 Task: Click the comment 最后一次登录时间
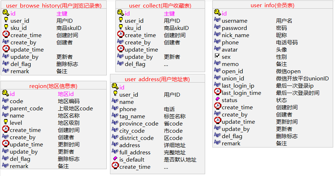point(298,93)
